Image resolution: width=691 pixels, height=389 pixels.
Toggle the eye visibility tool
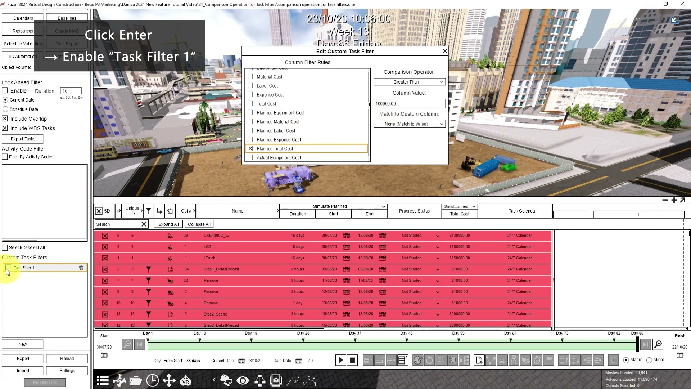[243, 381]
